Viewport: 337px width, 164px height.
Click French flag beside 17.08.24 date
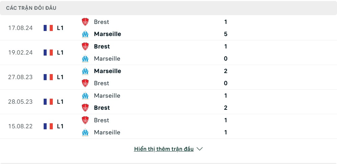[x=48, y=28]
